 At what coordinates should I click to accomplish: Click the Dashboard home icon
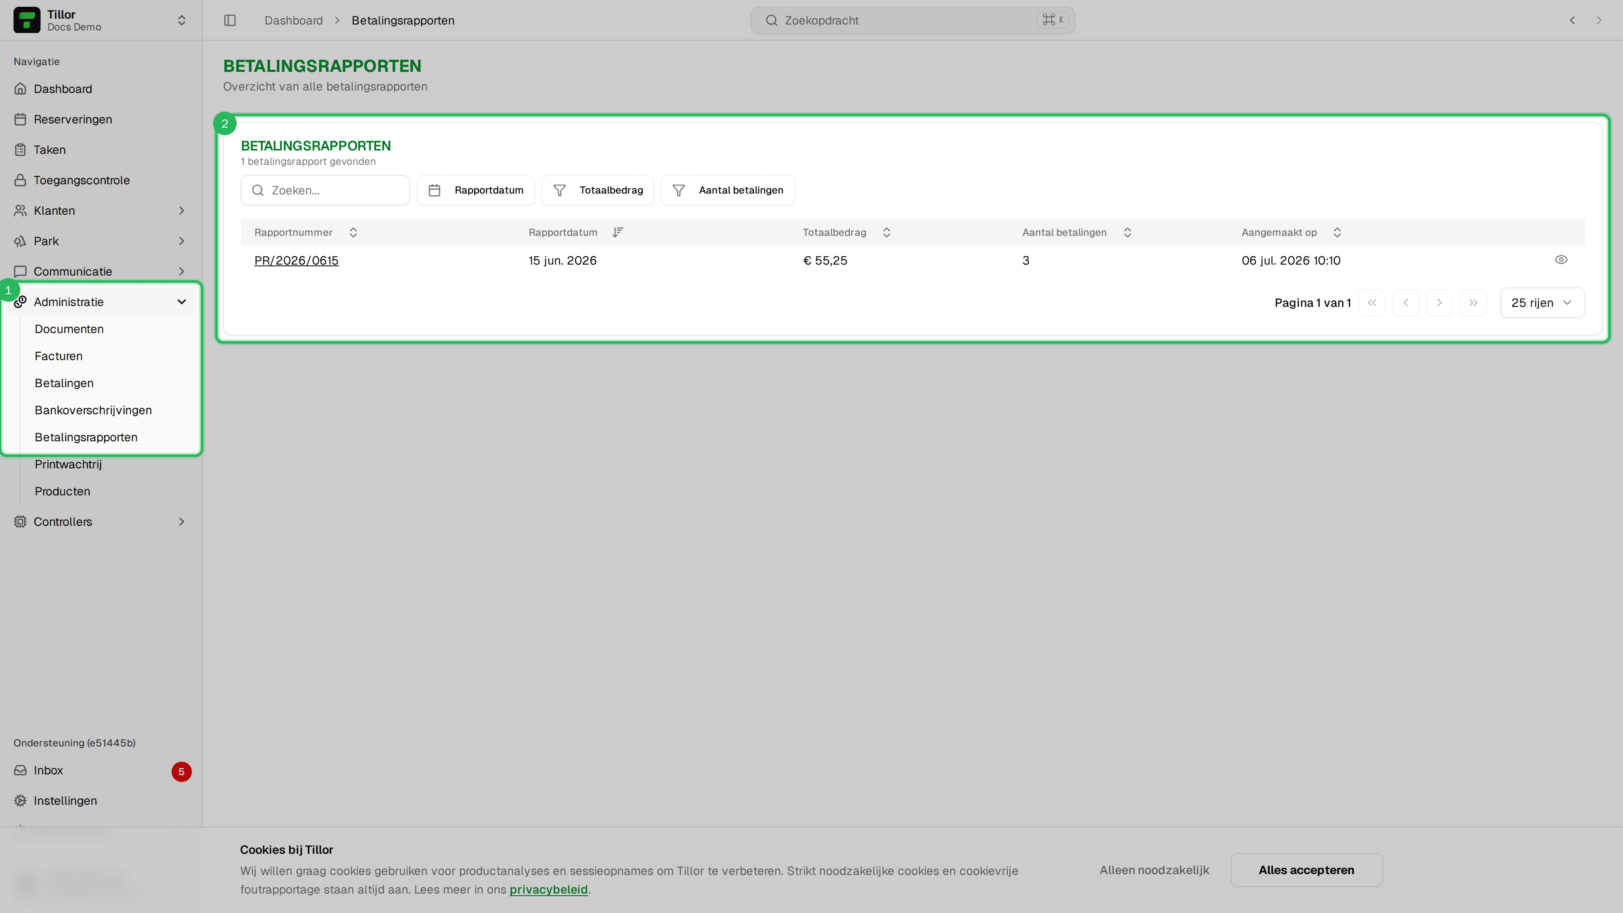coord(20,89)
